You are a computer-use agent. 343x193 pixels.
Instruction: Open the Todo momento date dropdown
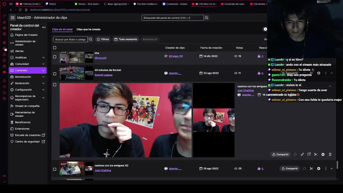pyautogui.click(x=126, y=39)
